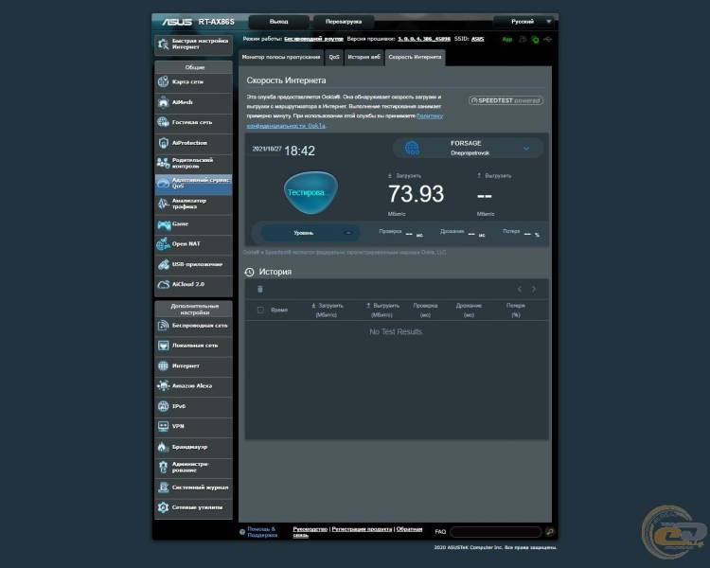Open Wireless (Беспроводная сеть) settings icon
The width and height of the screenshot is (710, 568).
pyautogui.click(x=163, y=326)
